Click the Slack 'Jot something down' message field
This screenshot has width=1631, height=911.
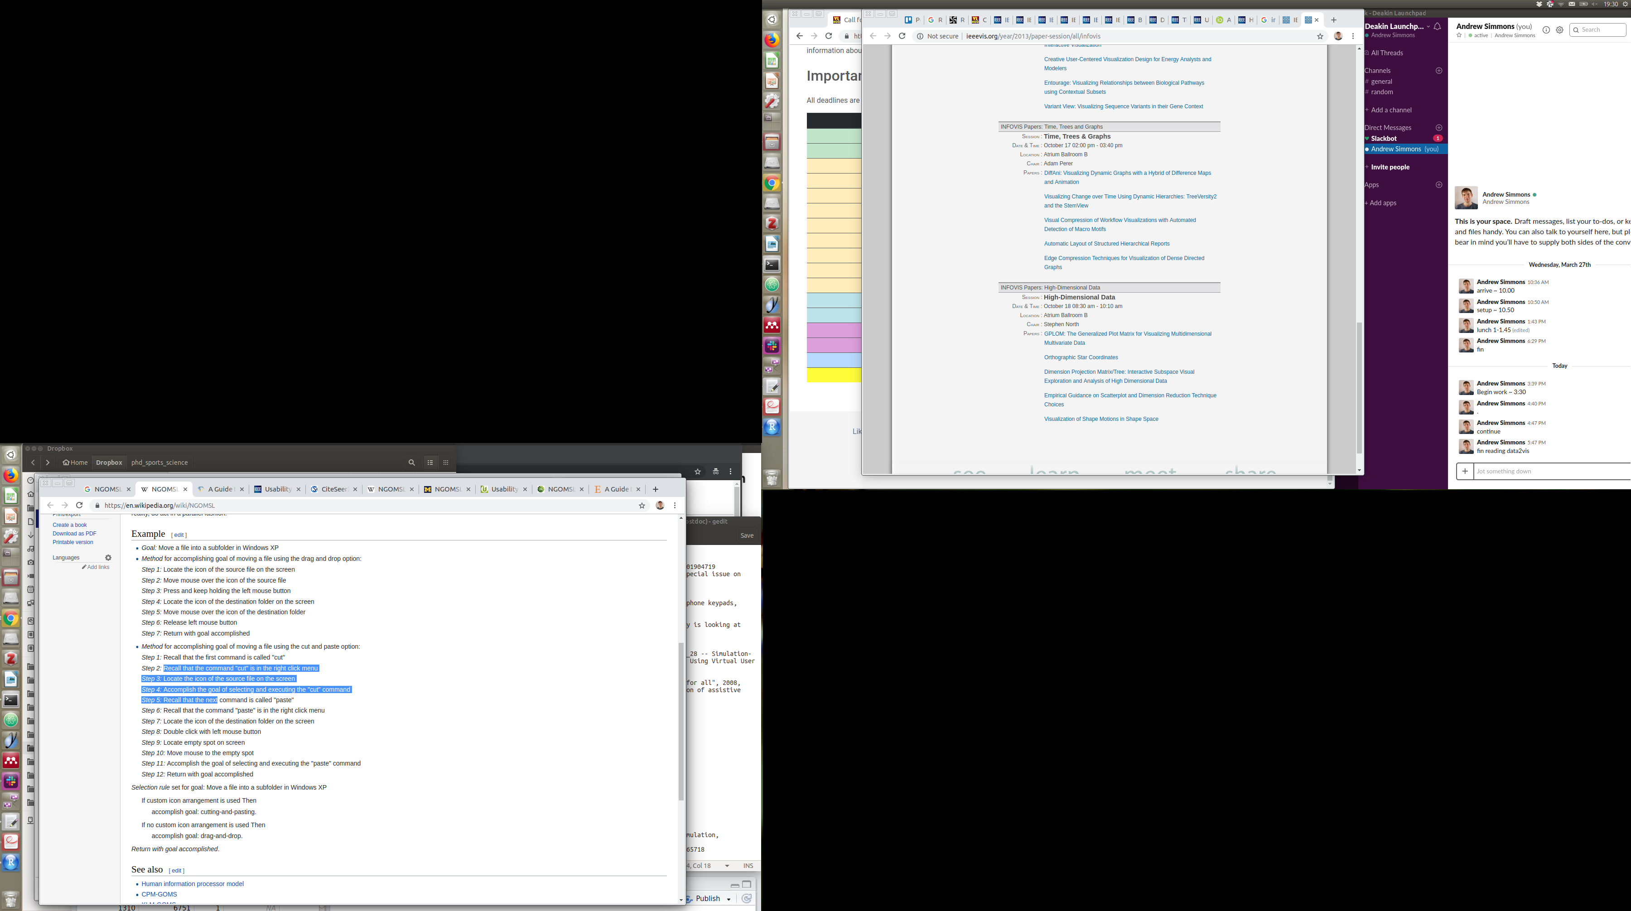[1545, 471]
